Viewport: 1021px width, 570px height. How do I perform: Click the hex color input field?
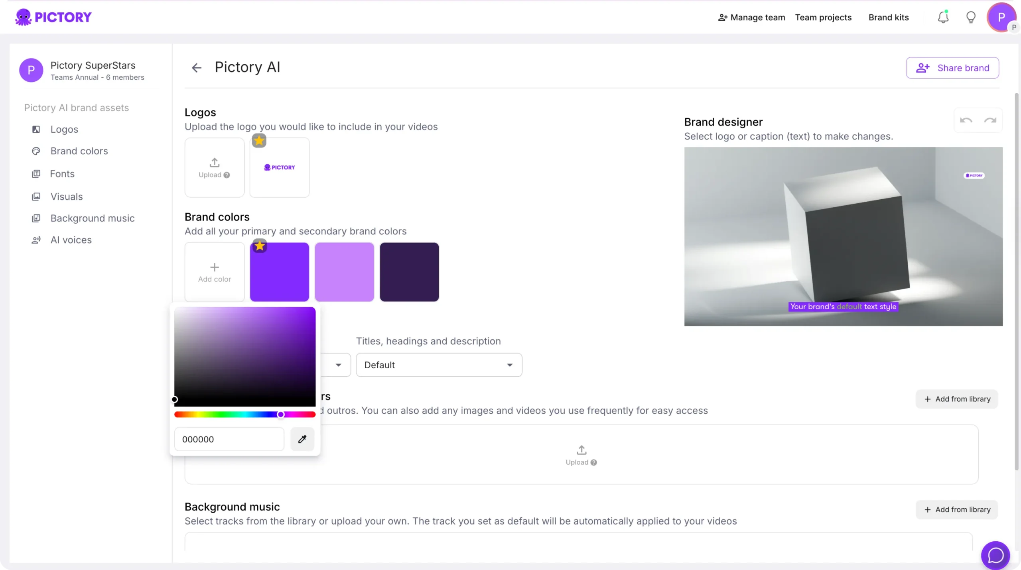pyautogui.click(x=229, y=439)
